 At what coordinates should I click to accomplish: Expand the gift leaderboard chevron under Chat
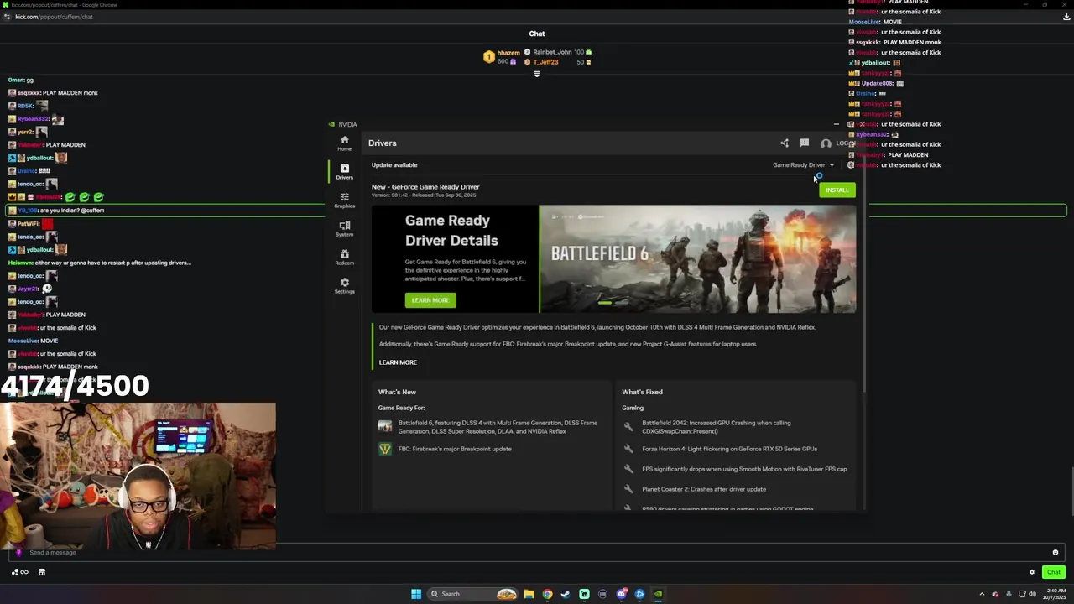click(x=537, y=74)
